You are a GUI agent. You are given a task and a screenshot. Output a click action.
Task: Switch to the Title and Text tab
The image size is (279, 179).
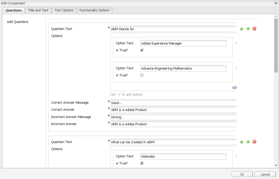coord(38,10)
